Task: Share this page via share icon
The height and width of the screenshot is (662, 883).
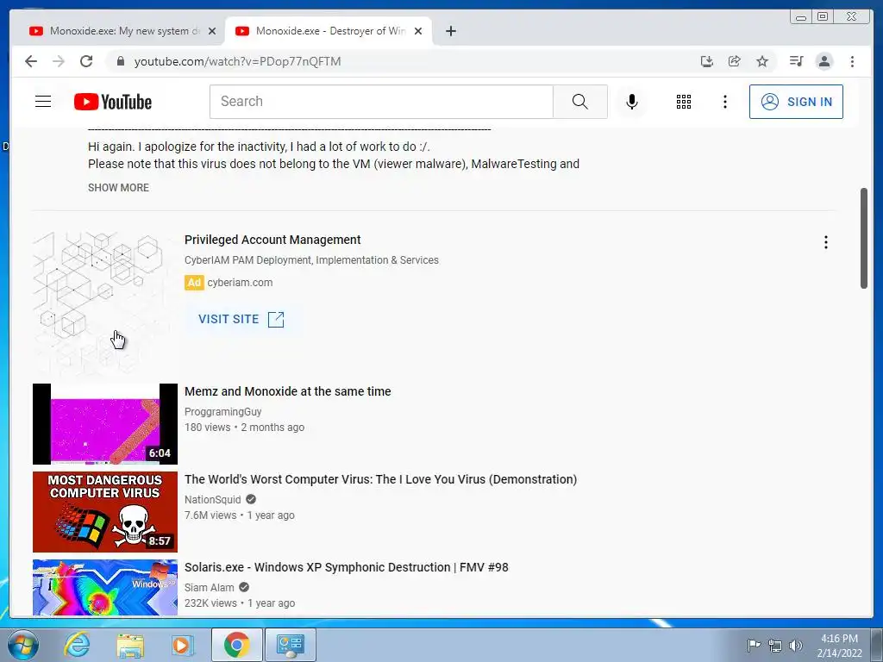Action: coord(735,61)
